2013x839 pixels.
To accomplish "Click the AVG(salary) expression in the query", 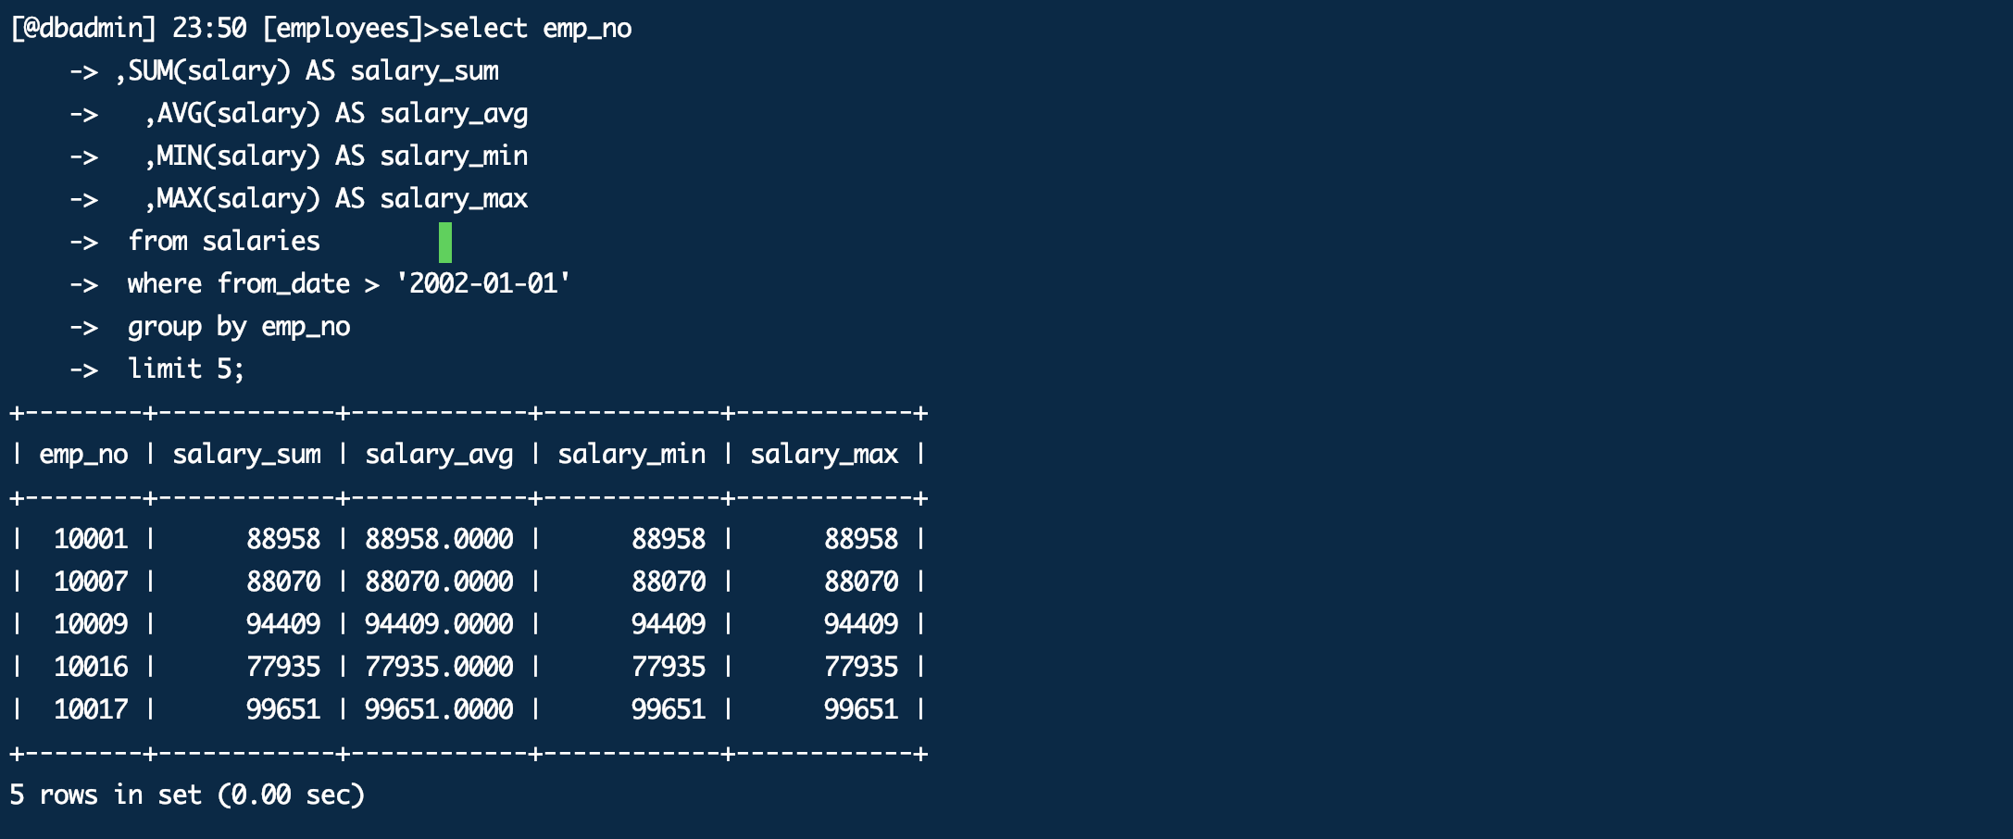I will pos(238,114).
